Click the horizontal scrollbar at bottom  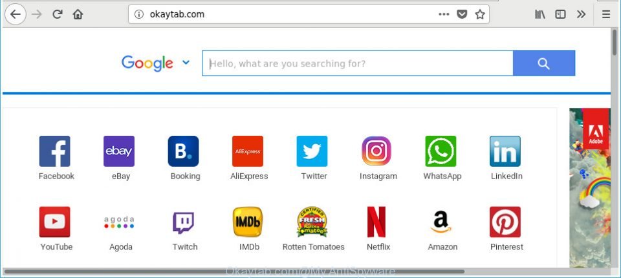pyautogui.click(x=234, y=272)
